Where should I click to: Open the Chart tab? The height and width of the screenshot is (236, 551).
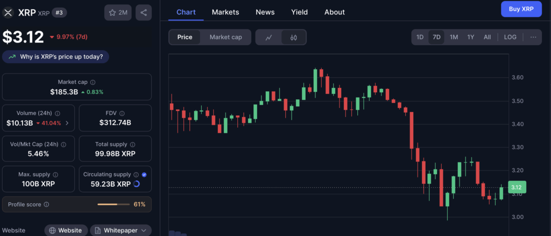point(186,12)
